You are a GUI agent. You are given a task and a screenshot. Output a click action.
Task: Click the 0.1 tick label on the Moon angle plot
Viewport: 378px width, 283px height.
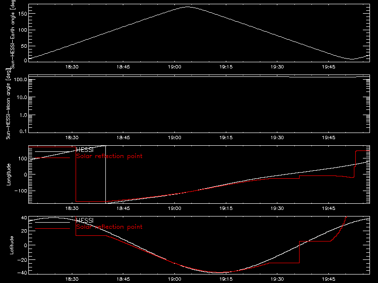point(23,132)
